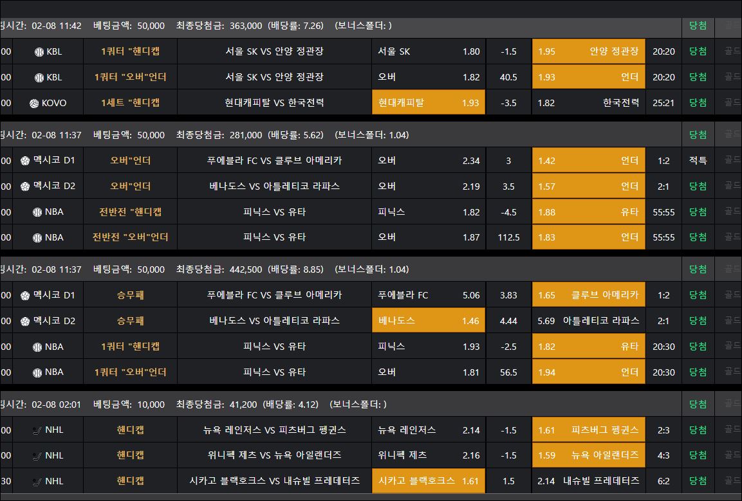The height and width of the screenshot is (501, 742).
Task: Select the highlighted 현대캐피탈 1.93 pick
Action: click(428, 102)
